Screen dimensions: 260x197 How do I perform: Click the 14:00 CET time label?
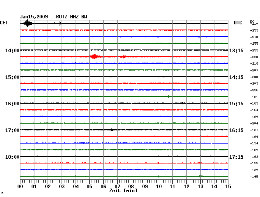pos(12,50)
